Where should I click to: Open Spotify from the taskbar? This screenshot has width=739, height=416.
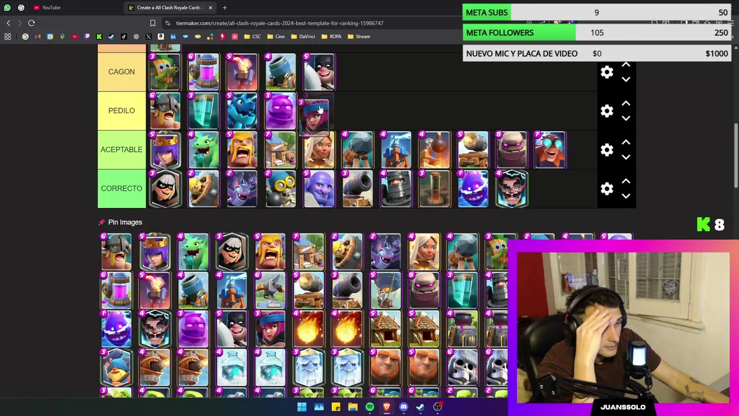369,407
